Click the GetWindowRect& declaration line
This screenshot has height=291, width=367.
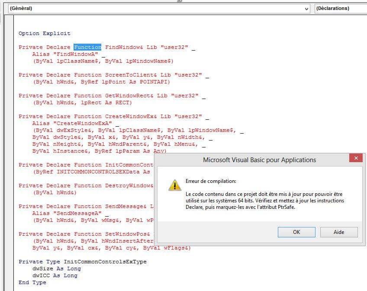point(112,96)
